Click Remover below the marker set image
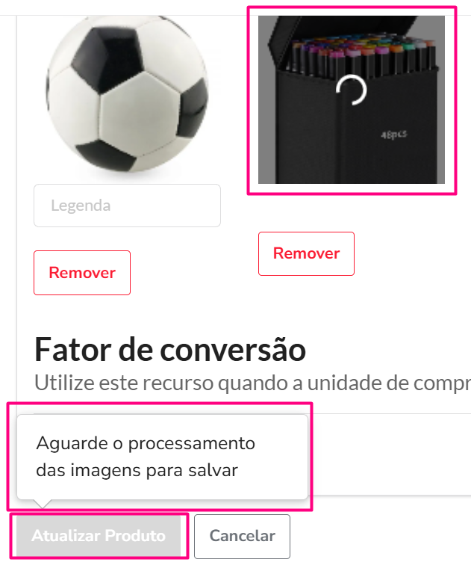471x580 pixels. pyautogui.click(x=306, y=254)
